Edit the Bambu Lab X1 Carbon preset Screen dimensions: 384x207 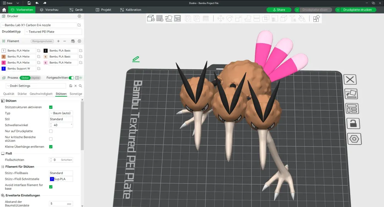pos(79,25)
